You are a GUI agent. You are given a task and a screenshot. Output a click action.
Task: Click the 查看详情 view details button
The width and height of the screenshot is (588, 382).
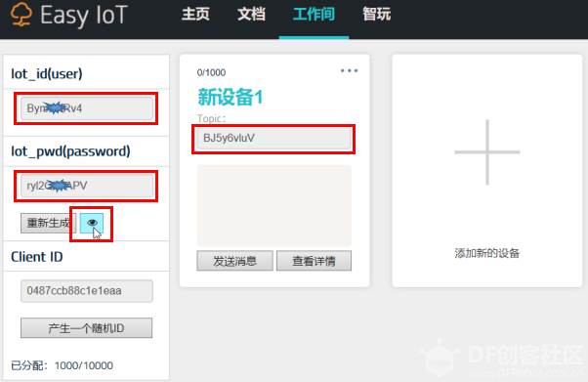click(x=314, y=261)
